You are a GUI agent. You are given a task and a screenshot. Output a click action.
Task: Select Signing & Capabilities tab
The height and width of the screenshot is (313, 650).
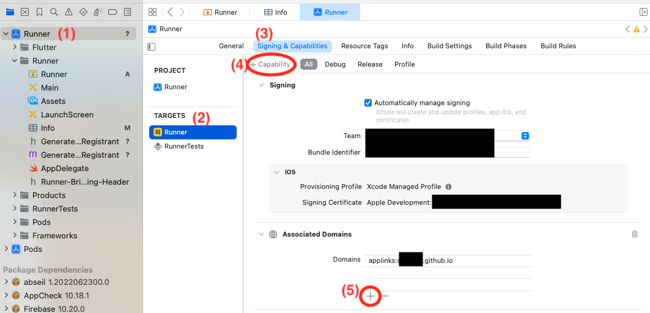click(292, 46)
